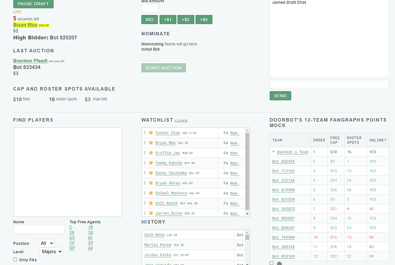Filter top free agents by SP
Screen dimensions: 395x265
pyautogui.click(x=90, y=243)
